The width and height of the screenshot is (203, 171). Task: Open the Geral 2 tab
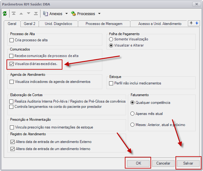(x=30, y=24)
